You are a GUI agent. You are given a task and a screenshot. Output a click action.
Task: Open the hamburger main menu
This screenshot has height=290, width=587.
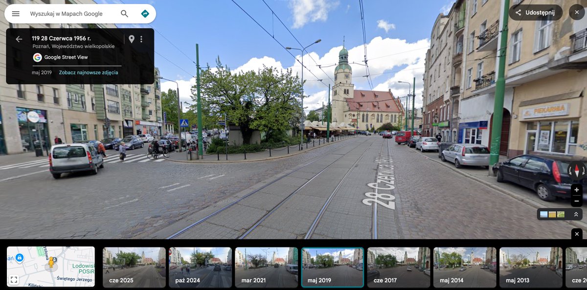tap(16, 14)
